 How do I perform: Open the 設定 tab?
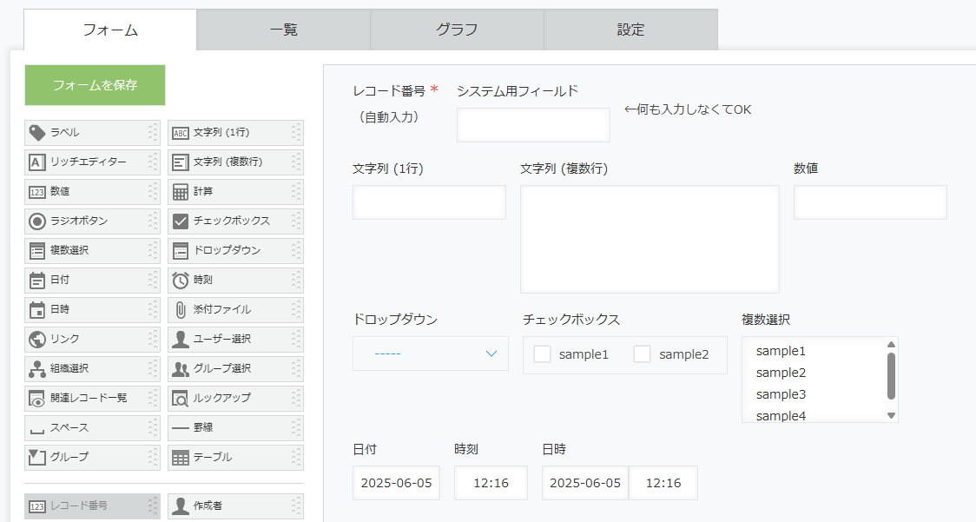click(x=631, y=30)
